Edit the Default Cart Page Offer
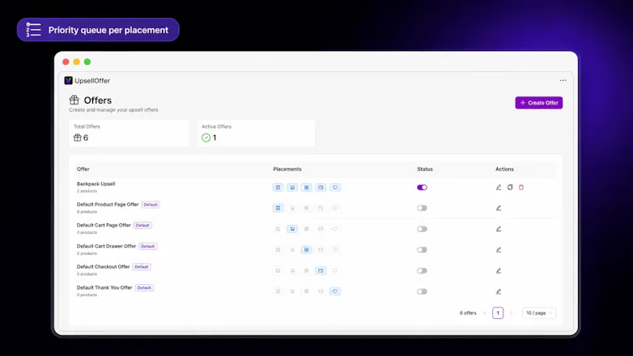Viewport: 633px width, 356px height. pos(499,229)
